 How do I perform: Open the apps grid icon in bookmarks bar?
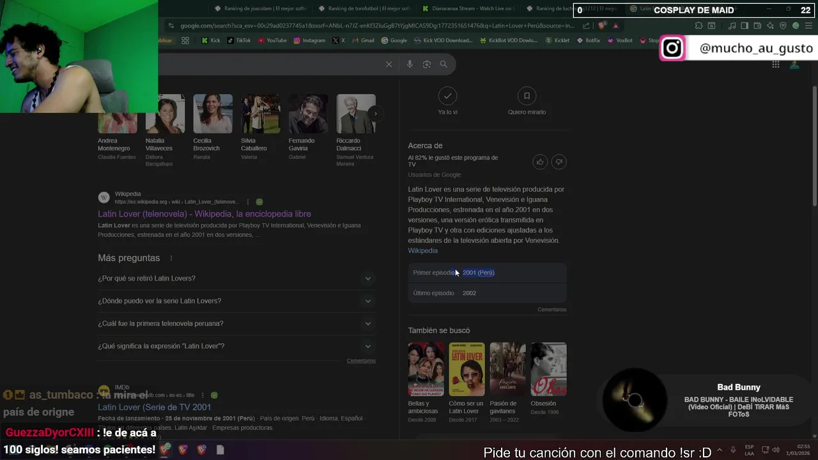(x=185, y=40)
